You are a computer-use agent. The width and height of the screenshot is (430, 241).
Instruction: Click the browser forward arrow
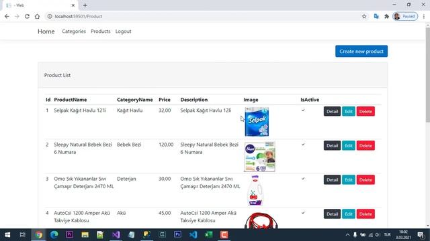point(17,16)
